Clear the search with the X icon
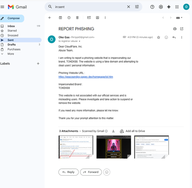 click(x=129, y=7)
